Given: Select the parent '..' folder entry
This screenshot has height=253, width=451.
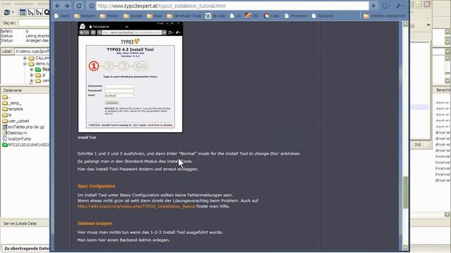Looking at the screenshot, I should coord(6,97).
